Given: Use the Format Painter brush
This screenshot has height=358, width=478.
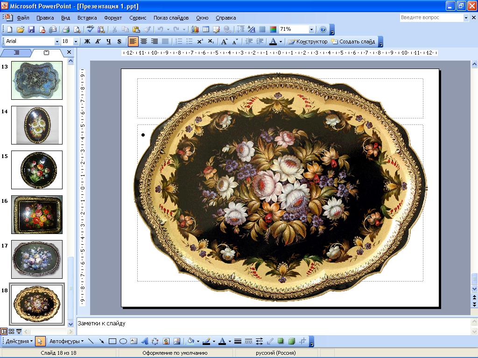Looking at the screenshot, I should coord(147,29).
